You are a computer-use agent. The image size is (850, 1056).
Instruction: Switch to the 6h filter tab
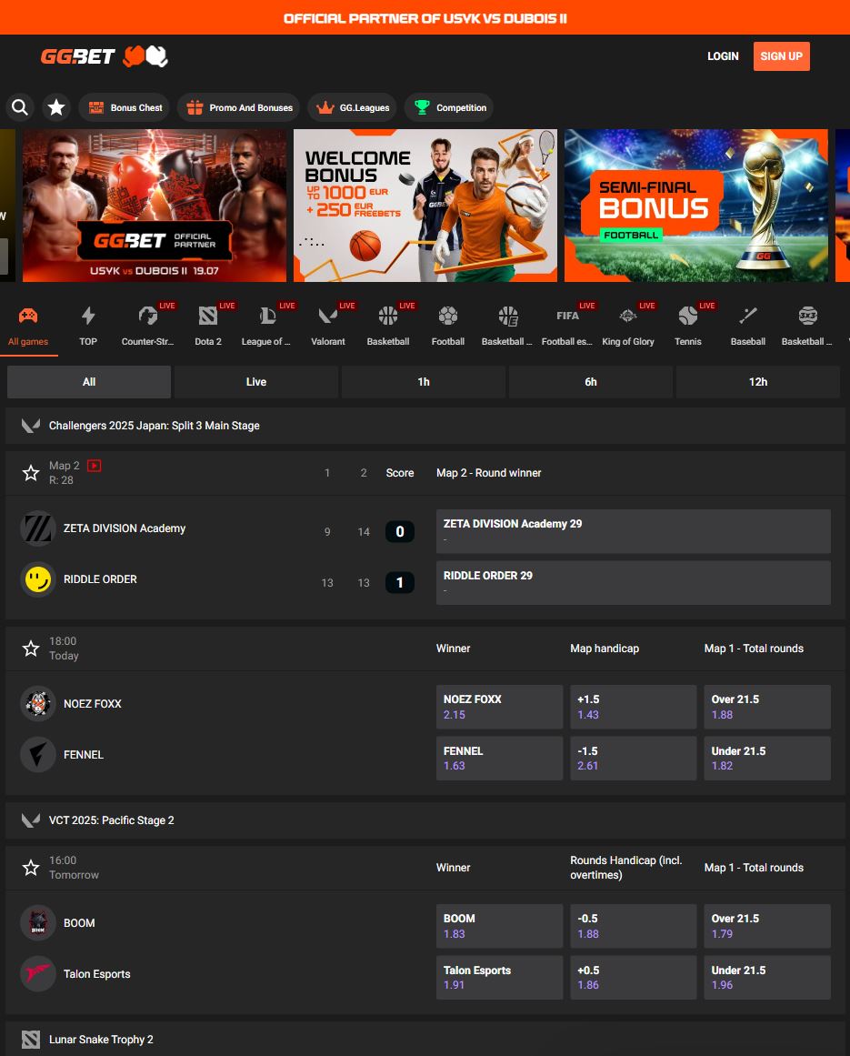coord(590,382)
